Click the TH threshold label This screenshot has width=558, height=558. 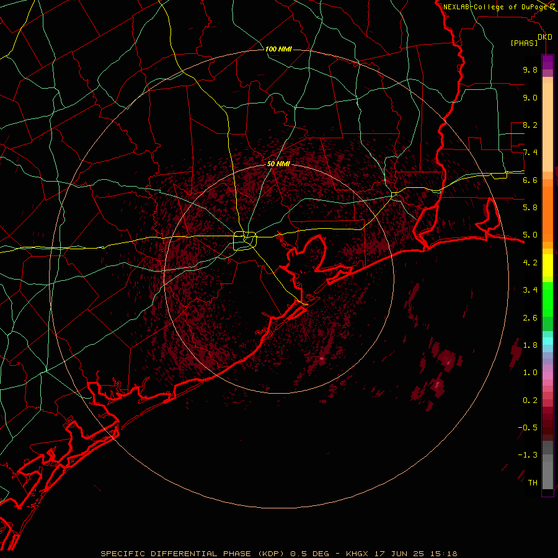[x=533, y=482]
